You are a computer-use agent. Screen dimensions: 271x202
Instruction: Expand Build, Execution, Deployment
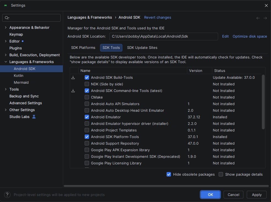click(6, 55)
